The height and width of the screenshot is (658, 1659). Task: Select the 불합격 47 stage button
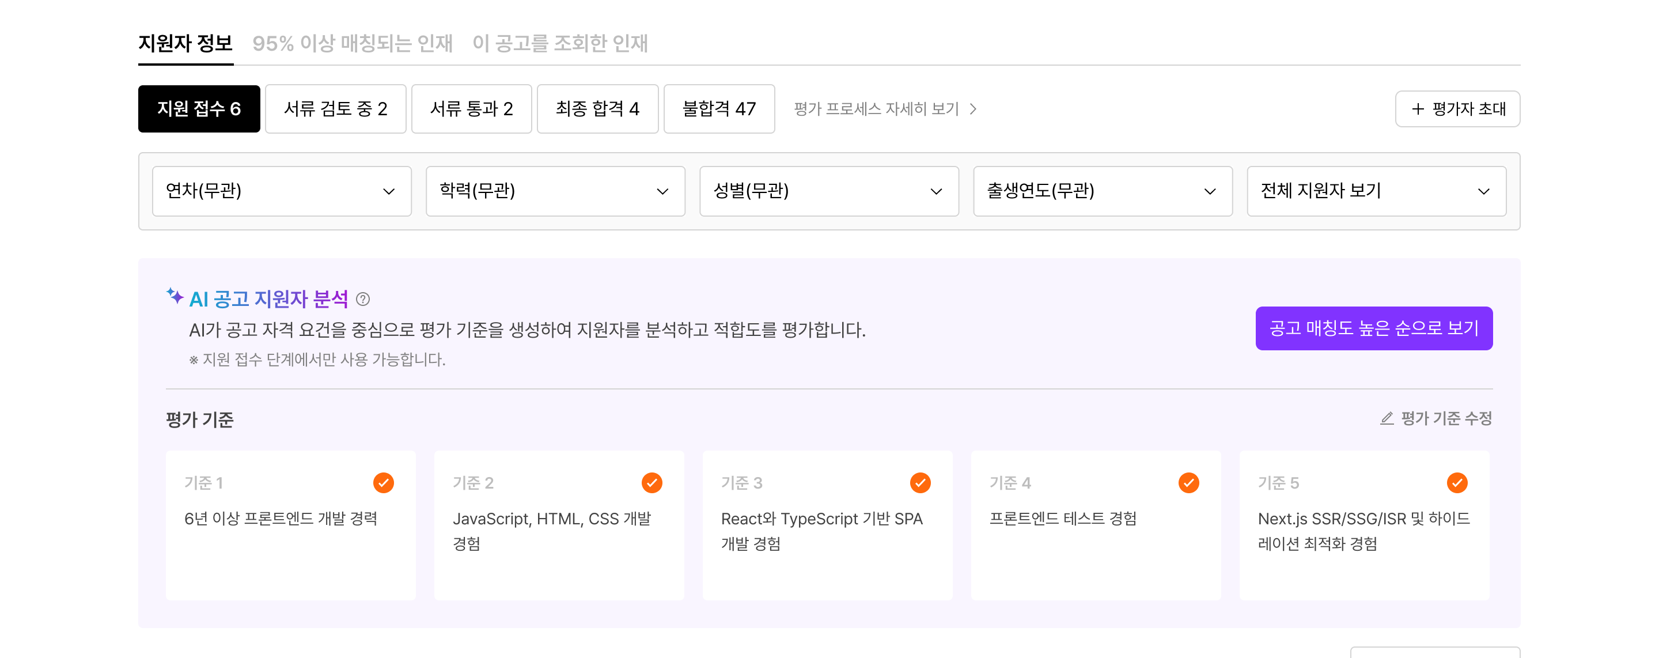click(x=719, y=109)
